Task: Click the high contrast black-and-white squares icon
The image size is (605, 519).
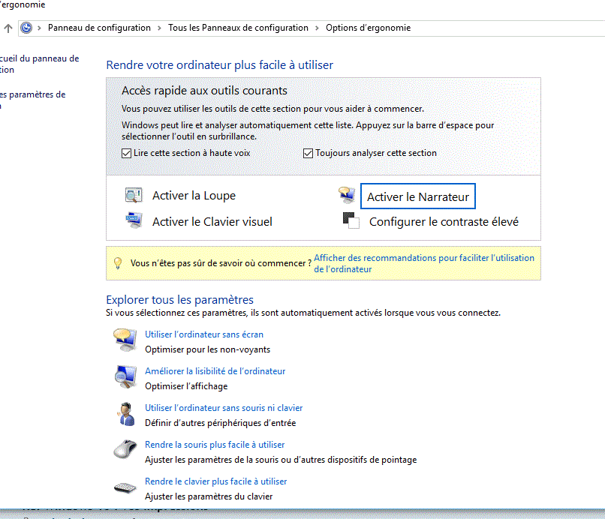Action: click(x=351, y=220)
